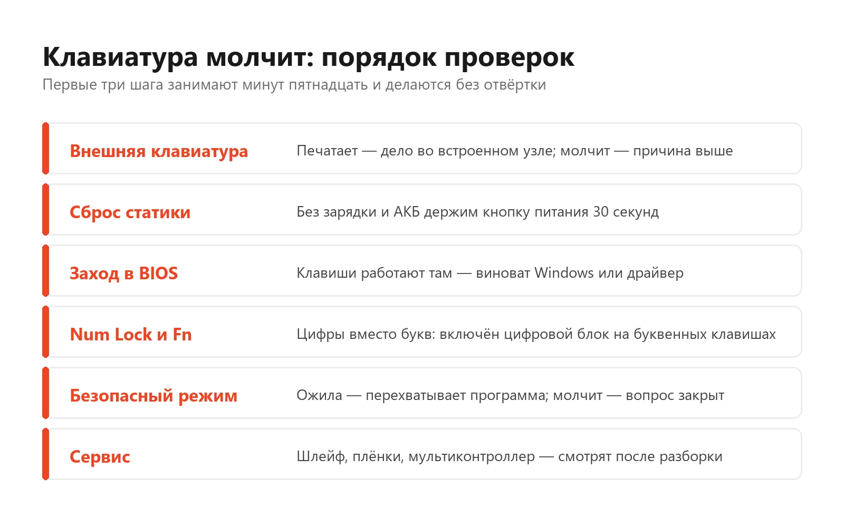
Task: Click the text "Клавиши работают там — виноват Windows"
Action: coord(445,273)
